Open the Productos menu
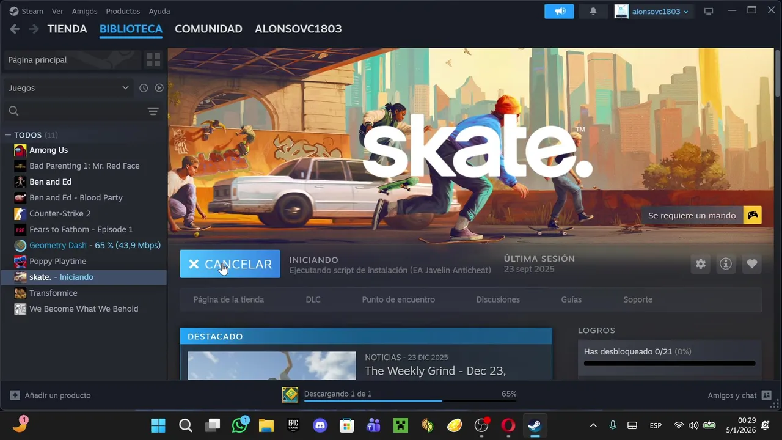 (123, 11)
